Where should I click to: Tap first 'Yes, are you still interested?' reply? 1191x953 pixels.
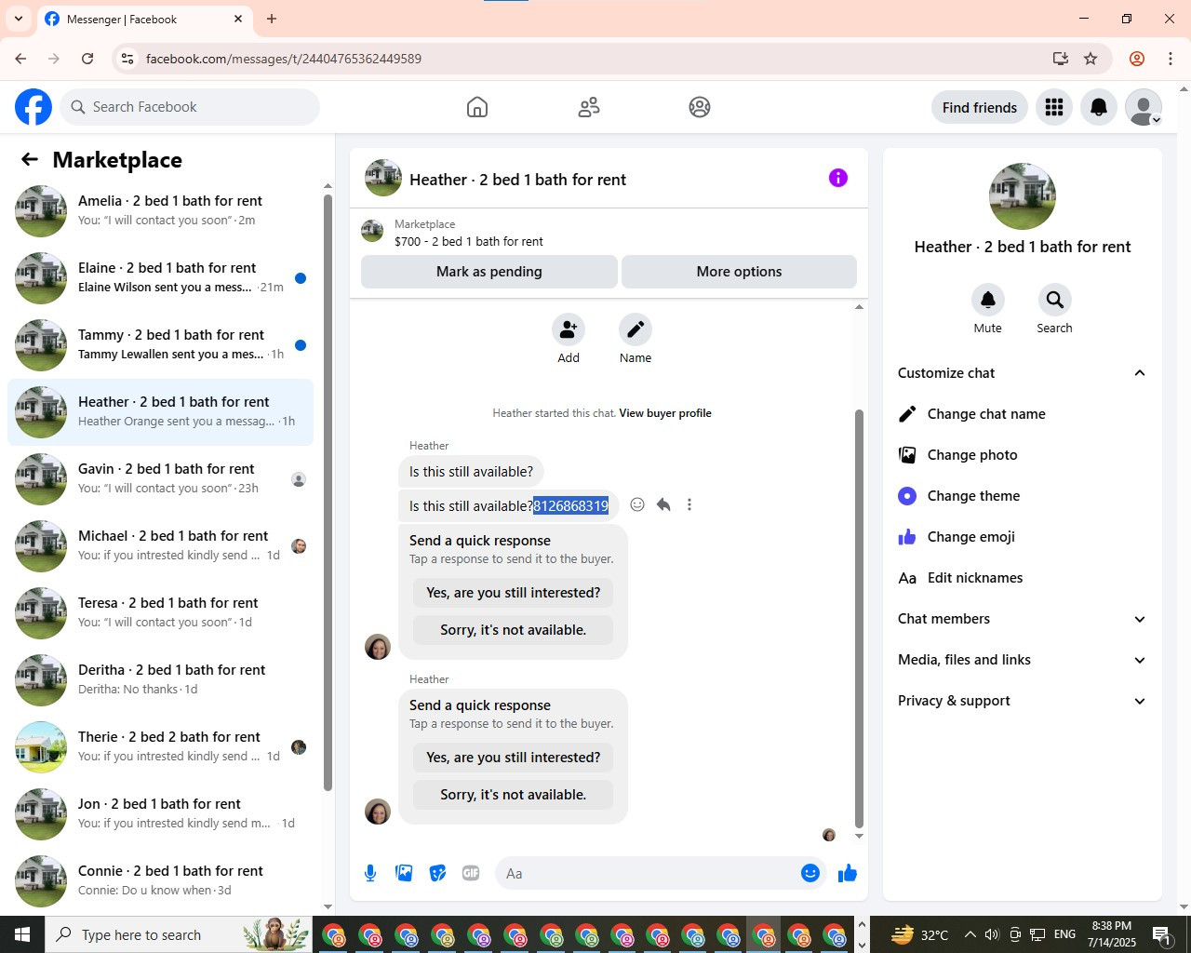tap(514, 593)
